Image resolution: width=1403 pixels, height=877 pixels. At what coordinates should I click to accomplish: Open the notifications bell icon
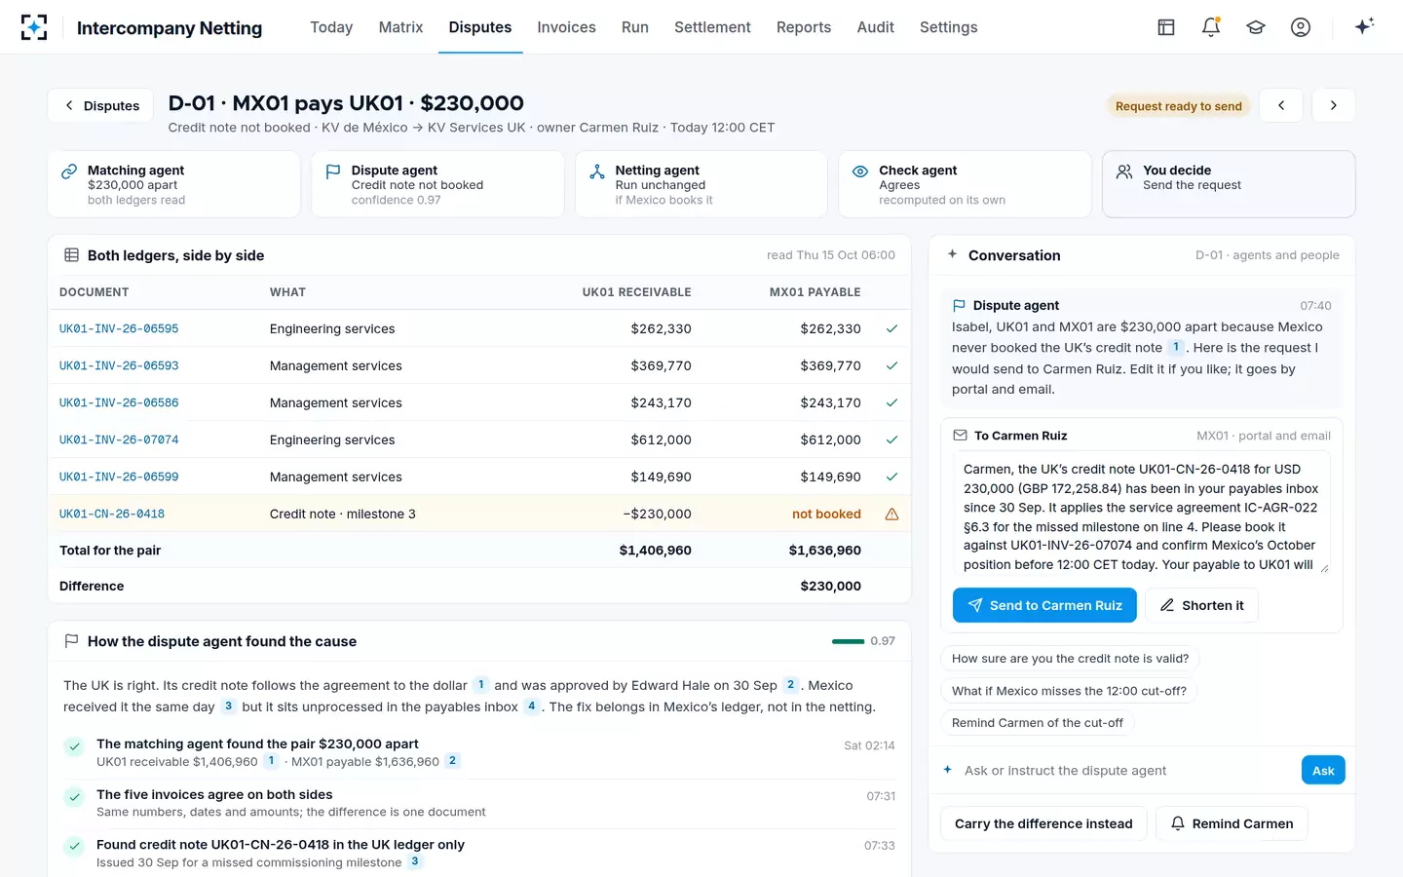tap(1211, 27)
